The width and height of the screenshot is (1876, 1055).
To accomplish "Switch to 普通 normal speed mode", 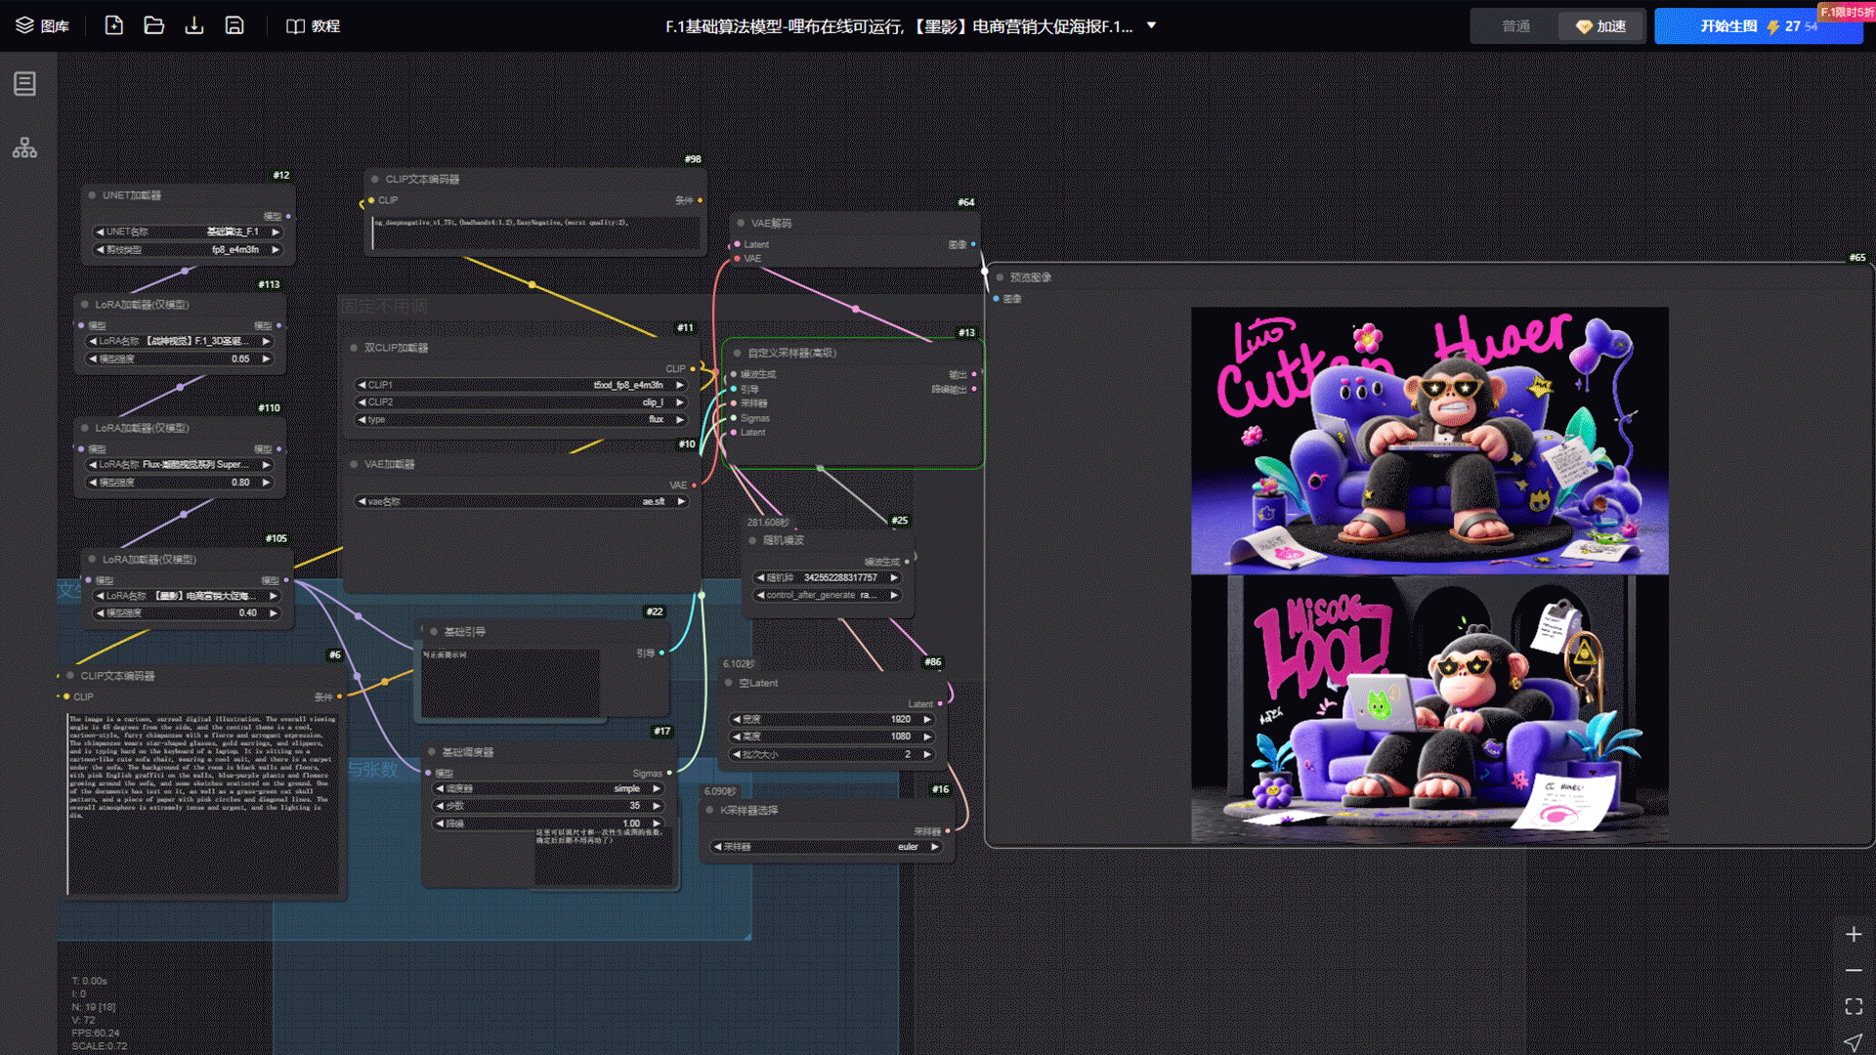I will (x=1515, y=26).
